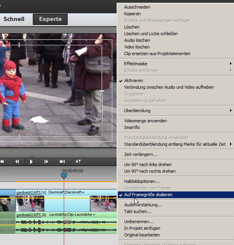Jump to previous edit point
Viewport: 234px width, 245px height.
[x=2, y=161]
